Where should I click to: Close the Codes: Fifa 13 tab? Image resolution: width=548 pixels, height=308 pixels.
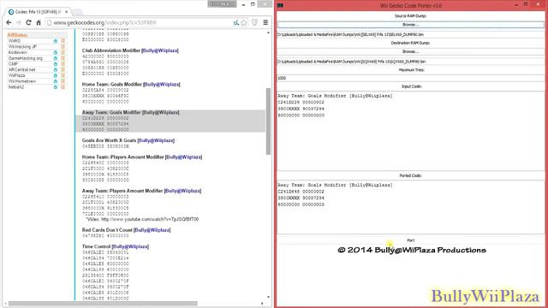pos(67,12)
